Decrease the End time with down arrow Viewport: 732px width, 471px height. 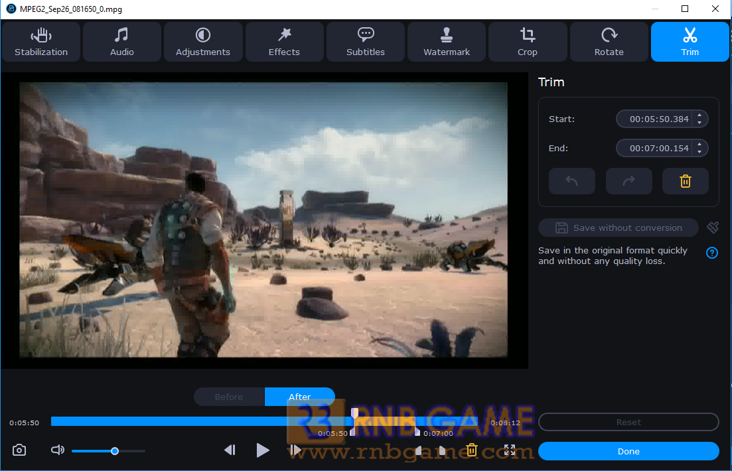click(699, 152)
